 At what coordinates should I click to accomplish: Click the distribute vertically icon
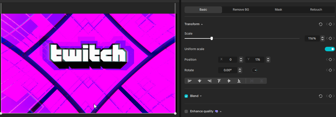click(262, 81)
